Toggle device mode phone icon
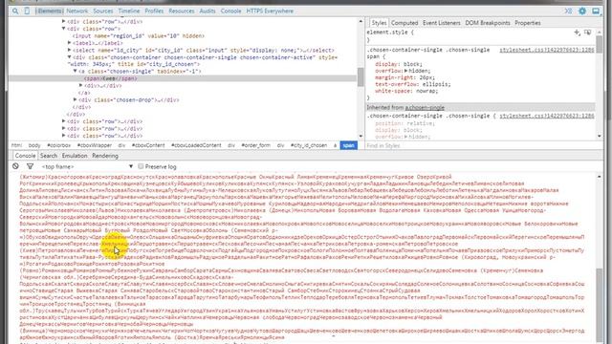The image size is (612, 344). tap(27, 11)
